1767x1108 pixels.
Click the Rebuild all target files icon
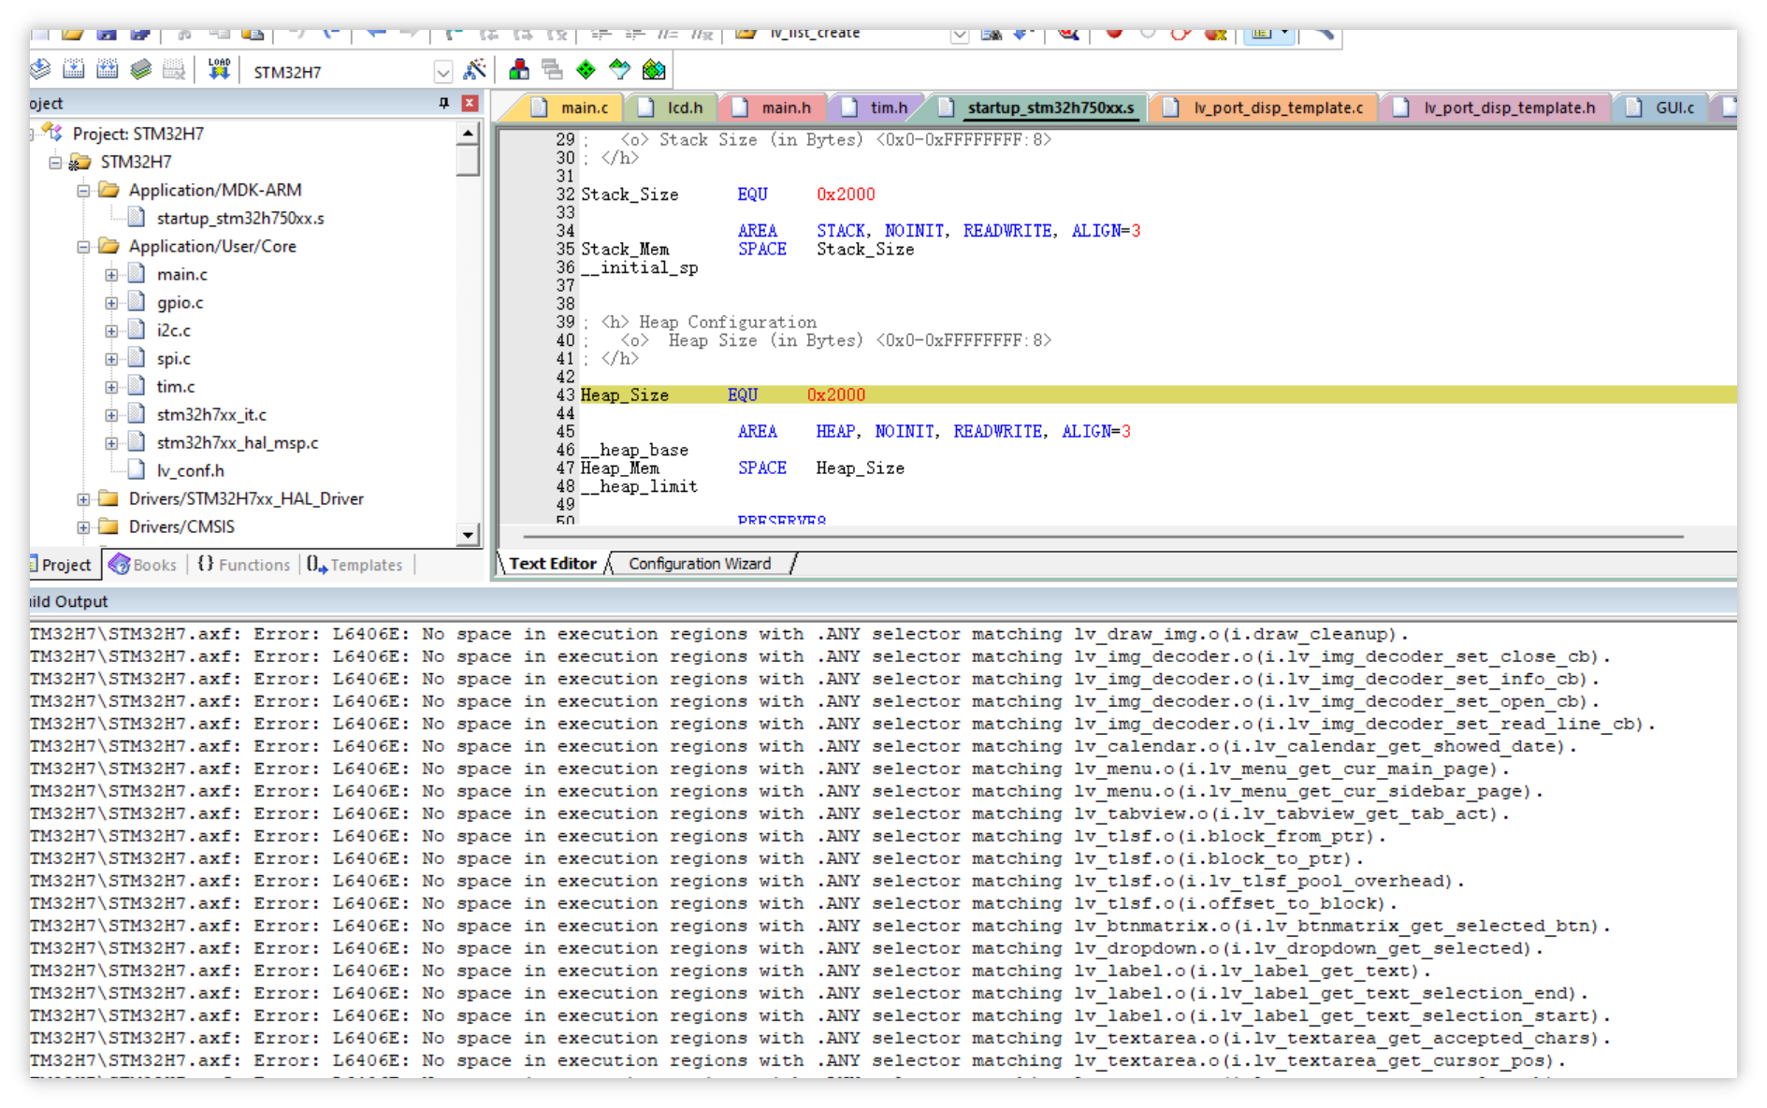tap(107, 69)
